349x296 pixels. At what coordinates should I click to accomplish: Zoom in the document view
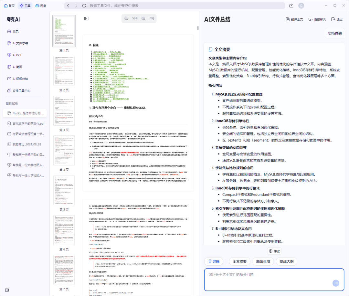[143, 18]
